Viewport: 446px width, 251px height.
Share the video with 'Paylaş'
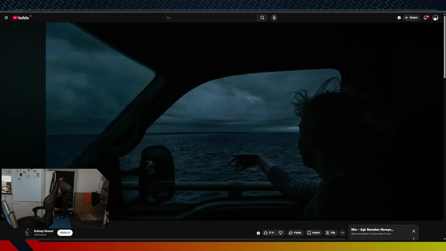(295, 233)
